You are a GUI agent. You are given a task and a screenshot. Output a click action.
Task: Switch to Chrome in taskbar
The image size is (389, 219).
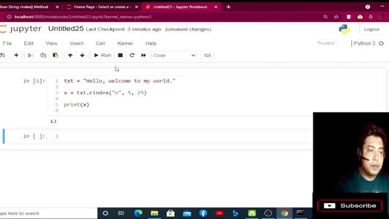point(284,213)
